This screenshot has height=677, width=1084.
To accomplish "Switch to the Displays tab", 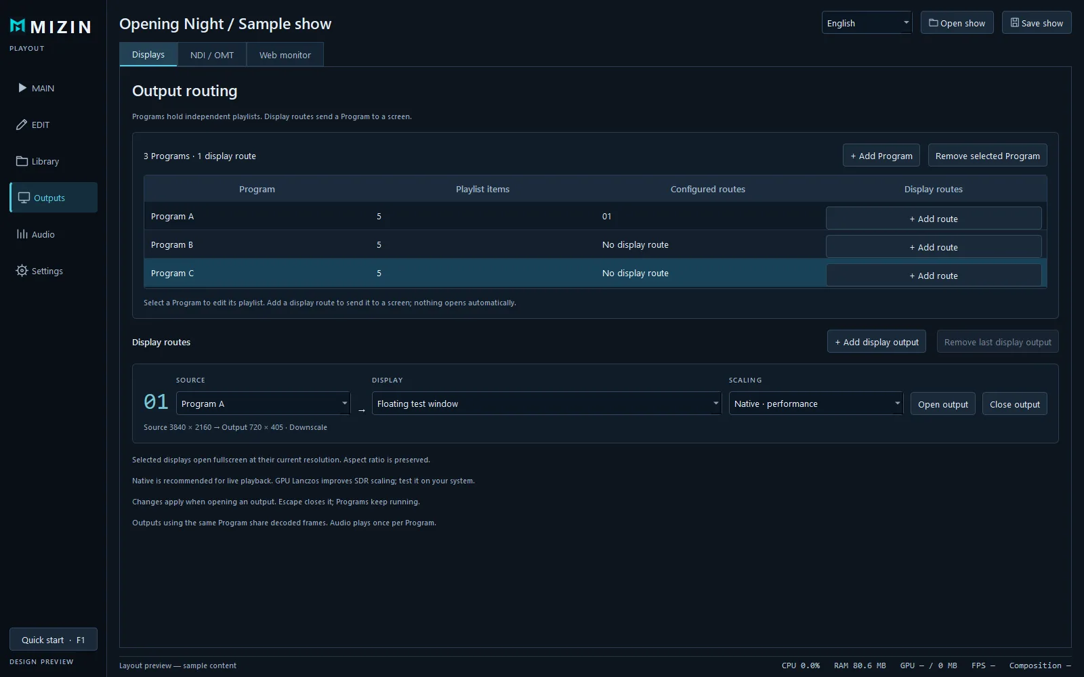I will pyautogui.click(x=148, y=54).
